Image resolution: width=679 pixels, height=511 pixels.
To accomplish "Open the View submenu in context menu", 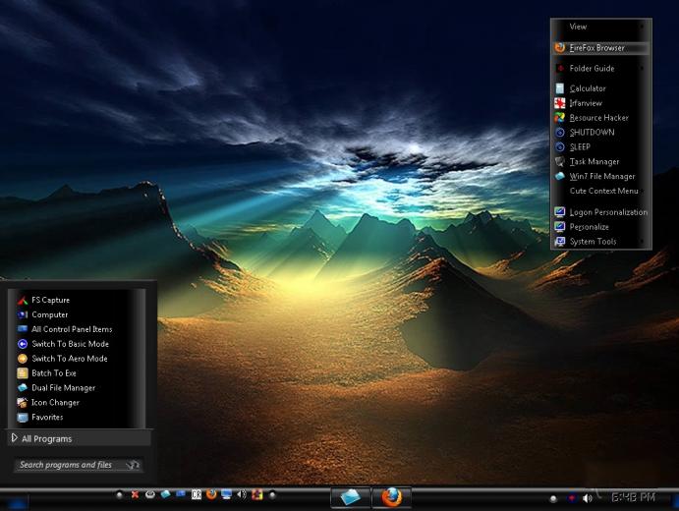I will click(601, 27).
